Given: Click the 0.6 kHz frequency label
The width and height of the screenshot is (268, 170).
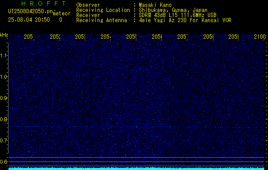Looking at the screenshot, I should pos(4,161).
